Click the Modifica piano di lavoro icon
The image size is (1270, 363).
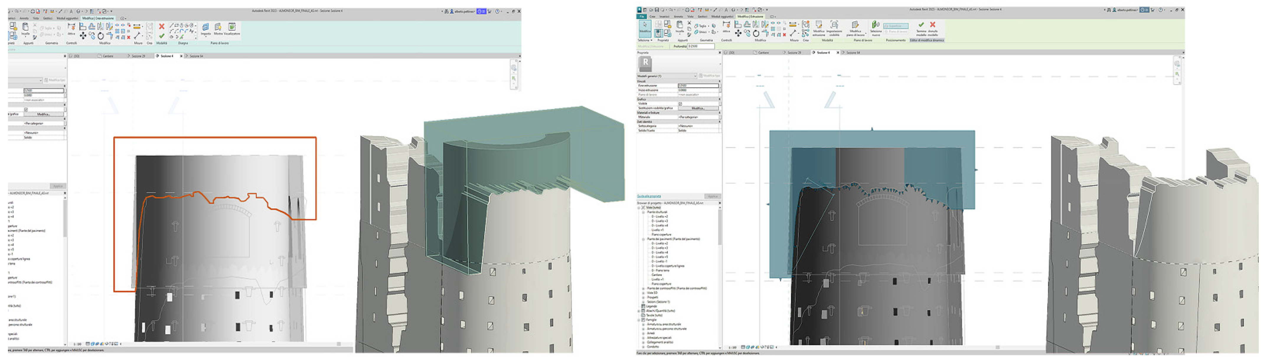click(856, 26)
